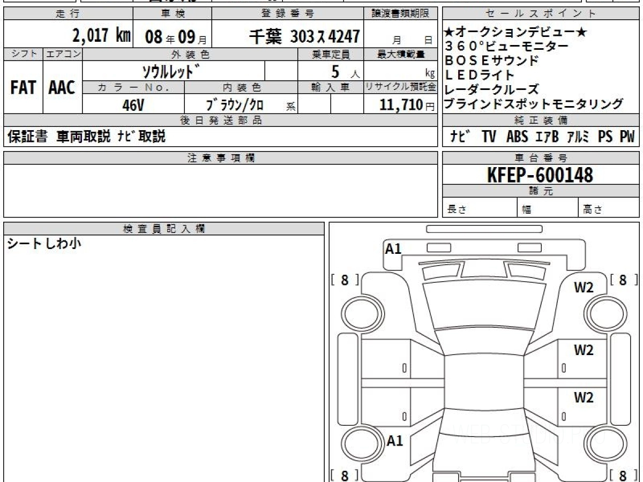Click the A1 mark beside lower-left wheel
This screenshot has width=643, height=482.
[395, 441]
